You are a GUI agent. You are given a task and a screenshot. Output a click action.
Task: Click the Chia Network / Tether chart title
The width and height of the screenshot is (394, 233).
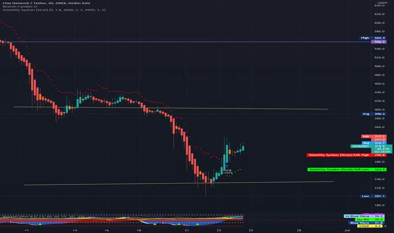point(46,3)
